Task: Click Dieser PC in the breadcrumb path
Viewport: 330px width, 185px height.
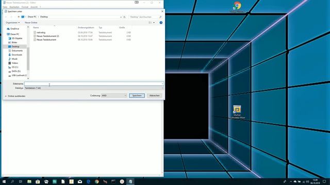Action: (x=32, y=17)
